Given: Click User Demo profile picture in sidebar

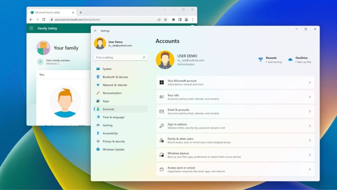Looking at the screenshot, I should (x=100, y=43).
